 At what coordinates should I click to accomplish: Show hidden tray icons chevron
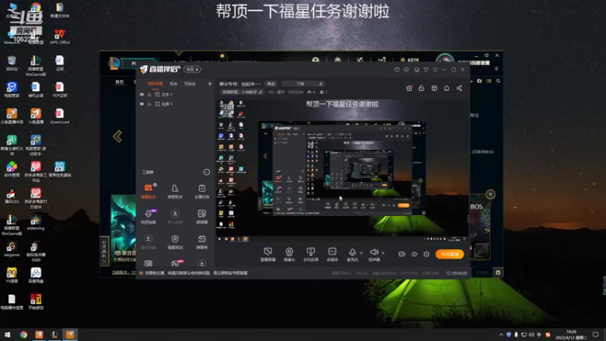point(501,334)
